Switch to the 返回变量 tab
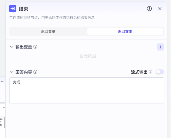 [48, 32]
